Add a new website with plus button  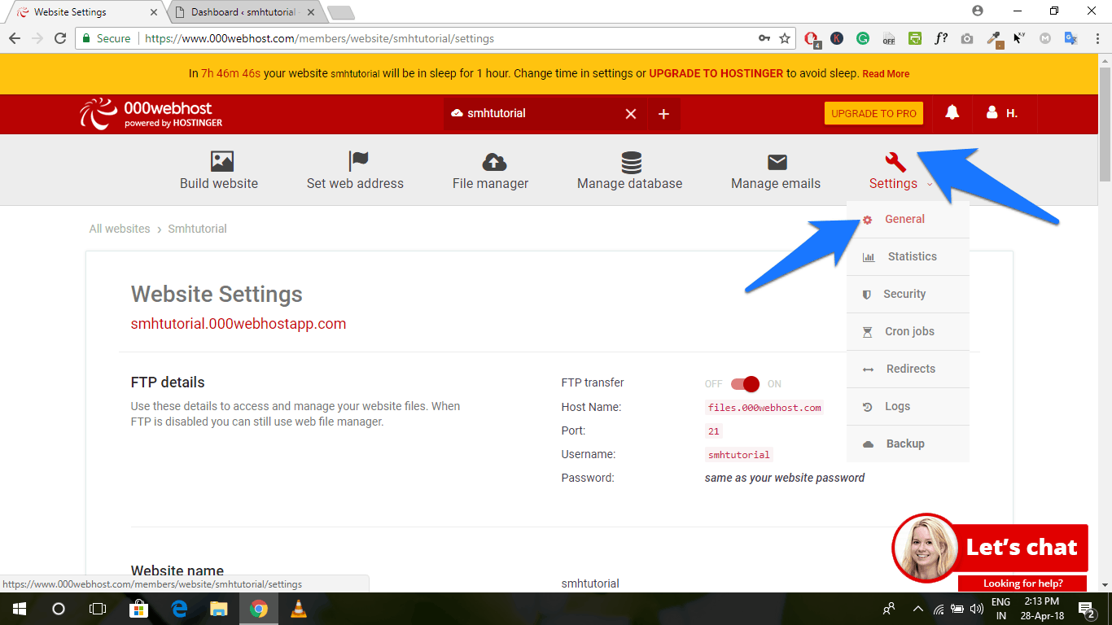tap(663, 114)
